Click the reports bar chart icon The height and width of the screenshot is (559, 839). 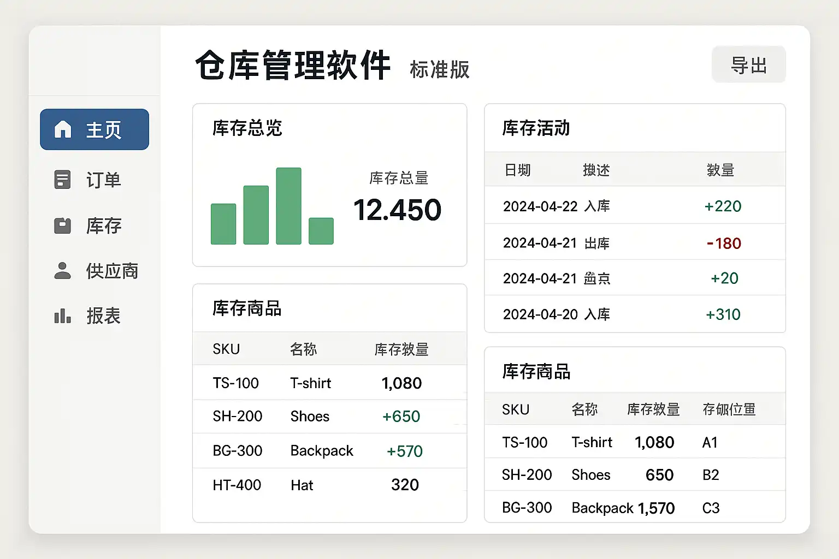tap(62, 316)
